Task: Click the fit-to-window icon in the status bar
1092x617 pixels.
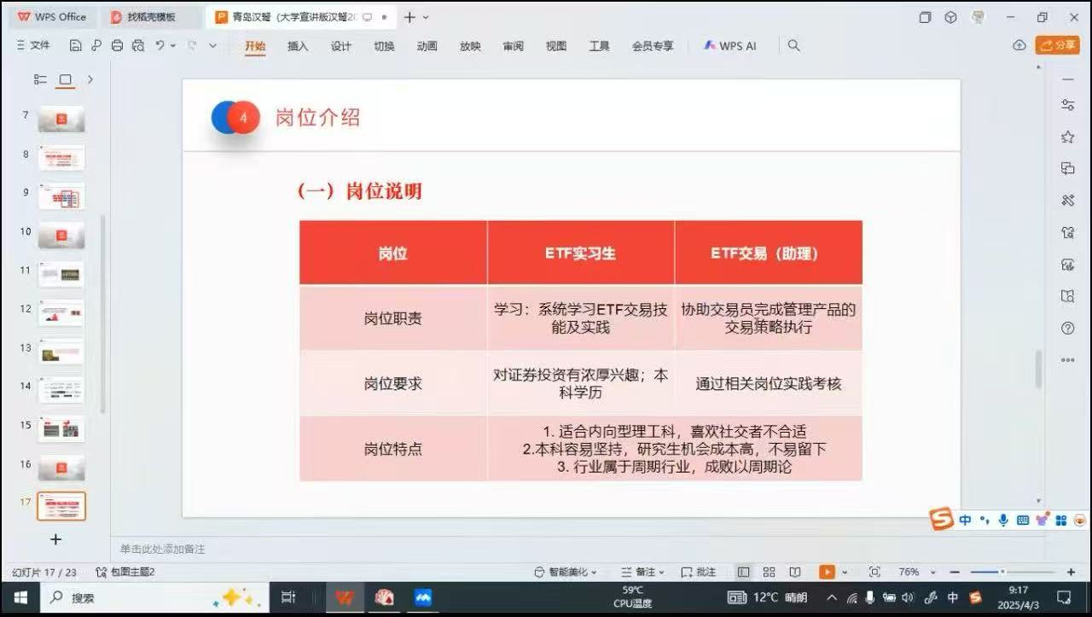Action: [x=874, y=572]
